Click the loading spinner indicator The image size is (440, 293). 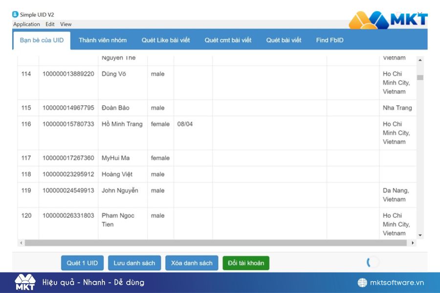(373, 262)
